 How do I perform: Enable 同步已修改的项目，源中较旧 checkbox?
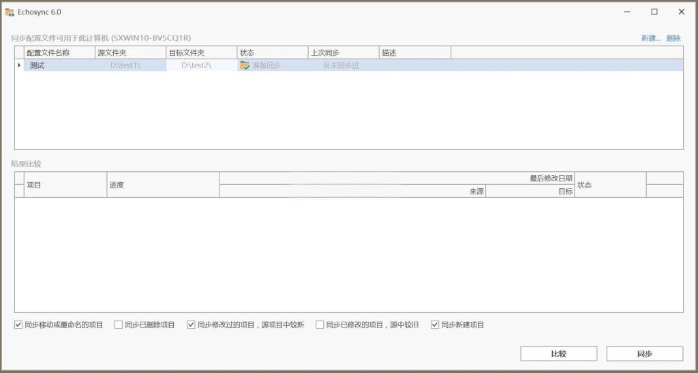[320, 325]
